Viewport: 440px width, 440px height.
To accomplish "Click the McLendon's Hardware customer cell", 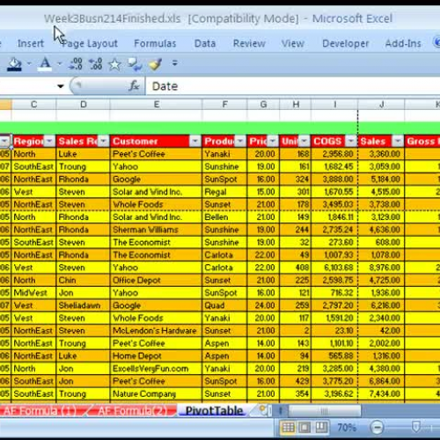I will (x=156, y=331).
